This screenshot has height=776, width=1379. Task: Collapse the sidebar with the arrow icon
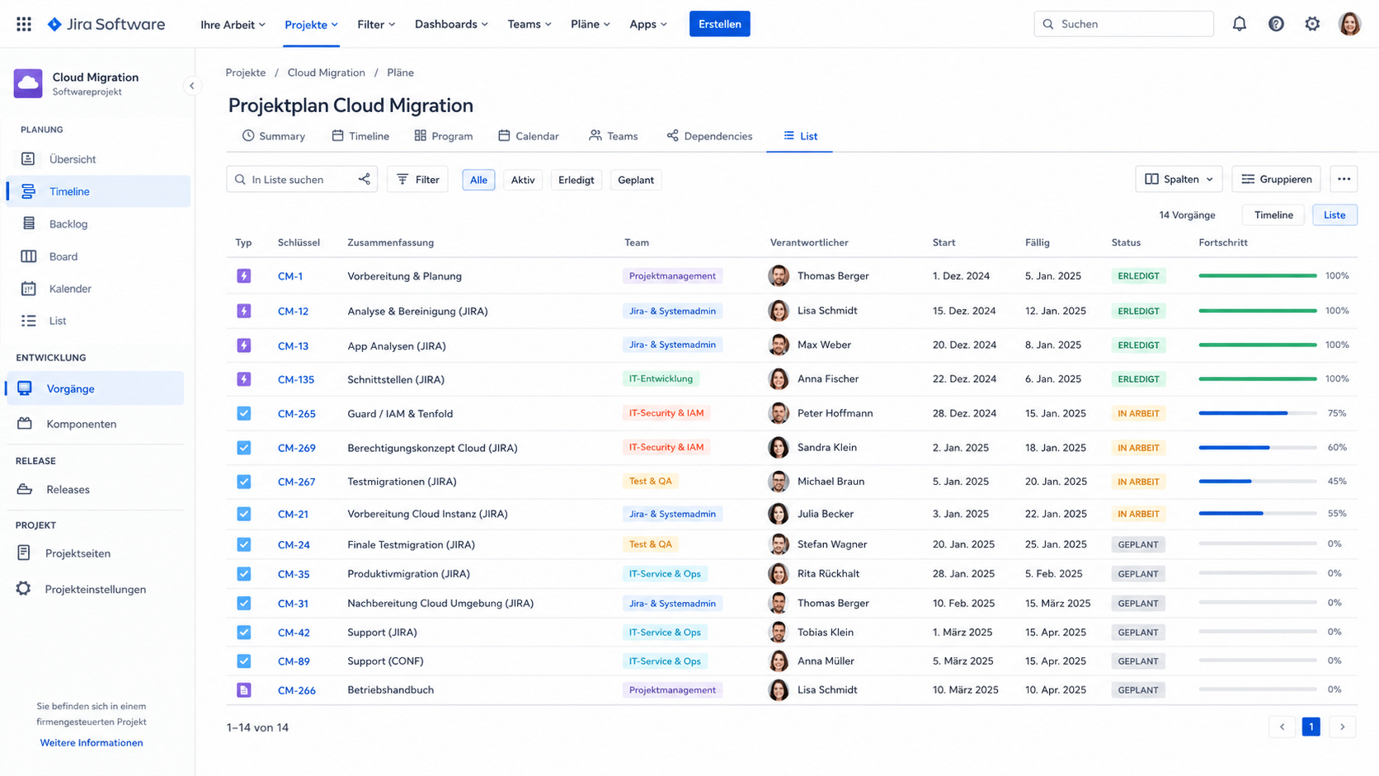[191, 86]
